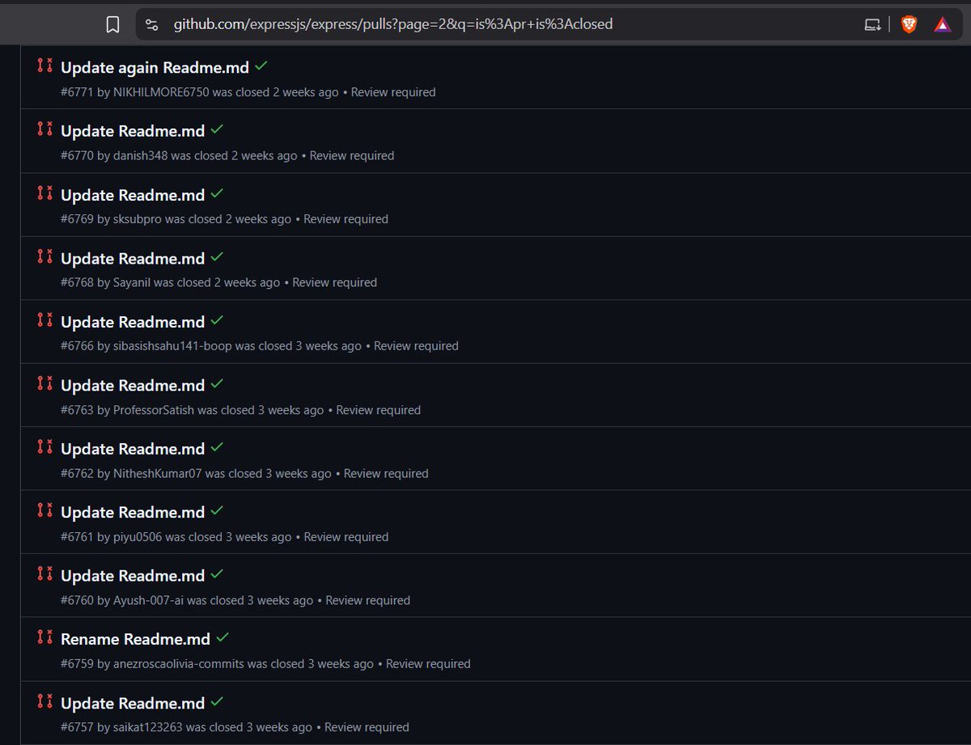The height and width of the screenshot is (745, 971).
Task: Click author name NIKHILMORE6750
Action: click(x=161, y=92)
